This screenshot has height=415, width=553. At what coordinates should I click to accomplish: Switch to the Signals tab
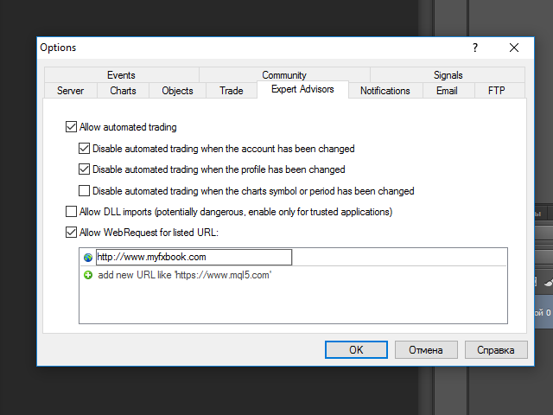tap(448, 75)
